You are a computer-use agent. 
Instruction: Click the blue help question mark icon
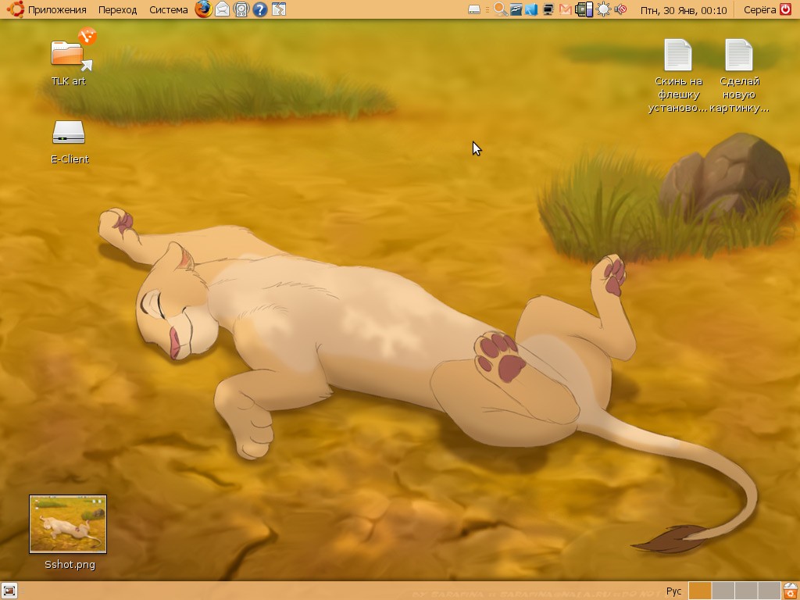pyautogui.click(x=260, y=9)
